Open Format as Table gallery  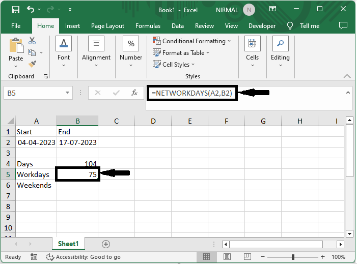click(x=181, y=52)
